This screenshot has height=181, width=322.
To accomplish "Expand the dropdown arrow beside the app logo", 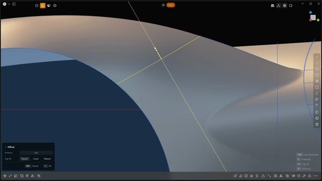I will click(x=9, y=4).
